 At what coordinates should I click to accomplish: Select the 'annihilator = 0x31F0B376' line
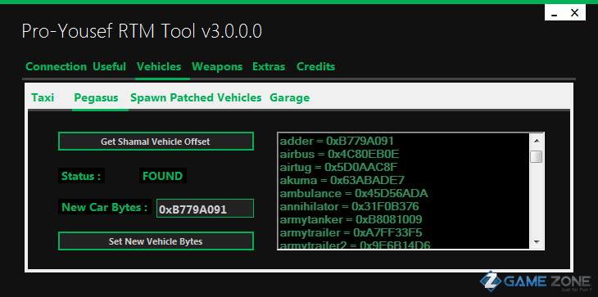point(349,207)
